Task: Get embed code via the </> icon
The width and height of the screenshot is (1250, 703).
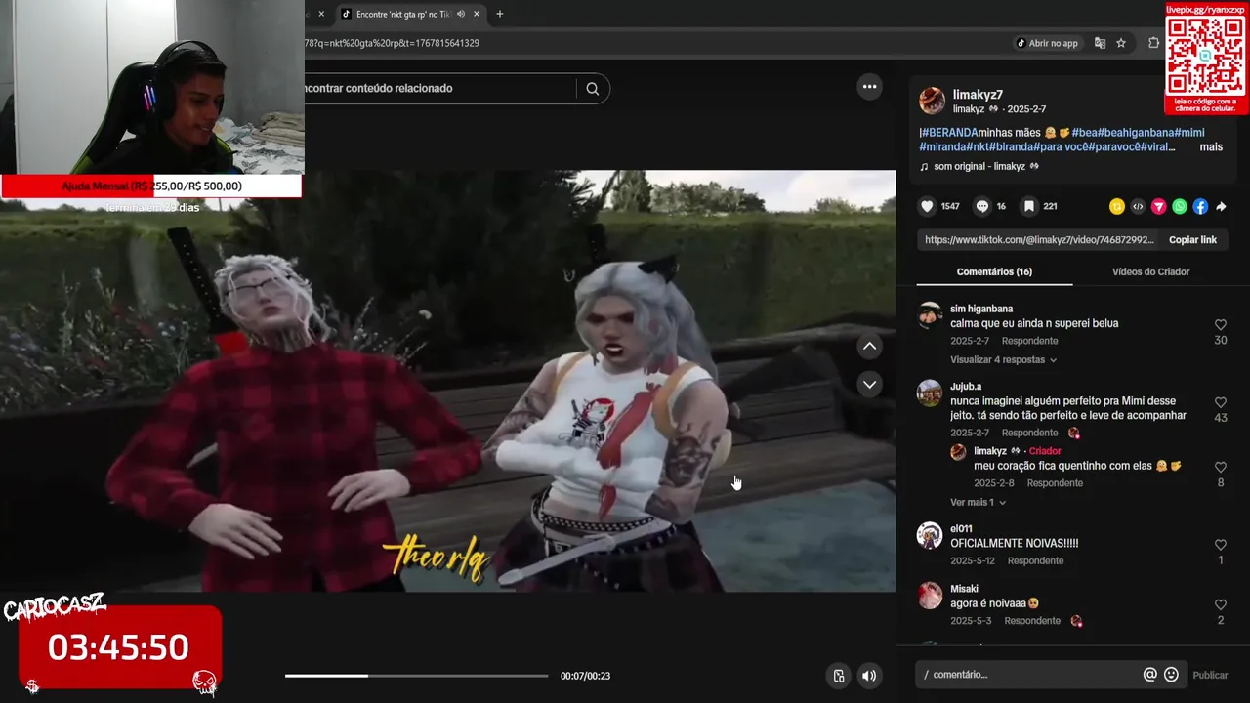Action: (1138, 206)
